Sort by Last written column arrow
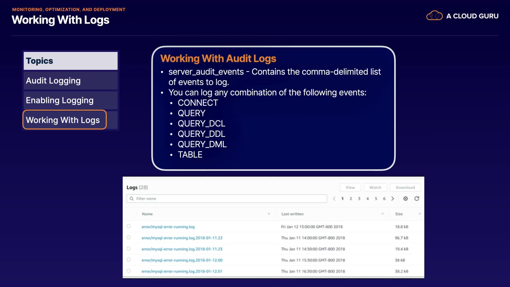The image size is (510, 287). point(382,214)
